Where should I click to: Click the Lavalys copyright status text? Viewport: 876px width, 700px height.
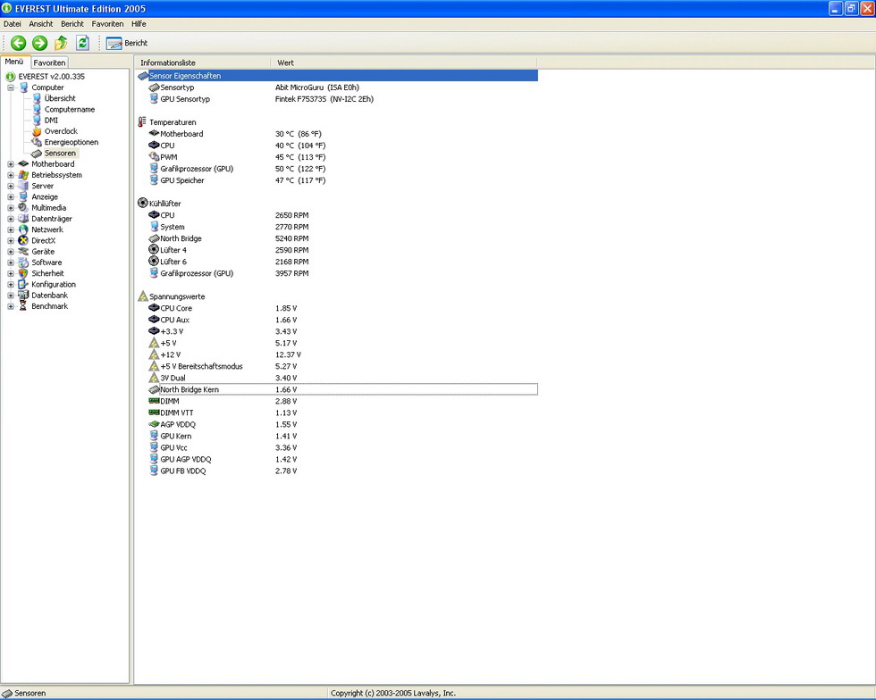click(x=392, y=693)
